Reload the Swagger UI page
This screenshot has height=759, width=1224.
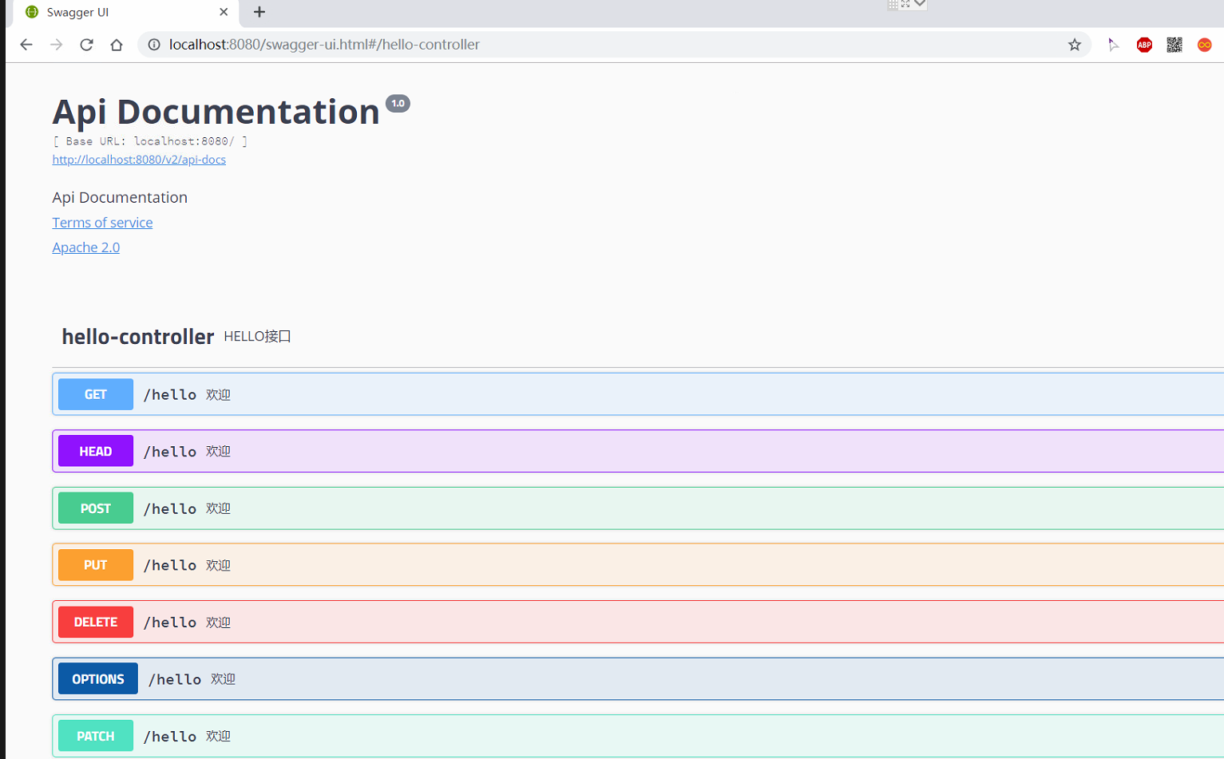click(x=86, y=45)
